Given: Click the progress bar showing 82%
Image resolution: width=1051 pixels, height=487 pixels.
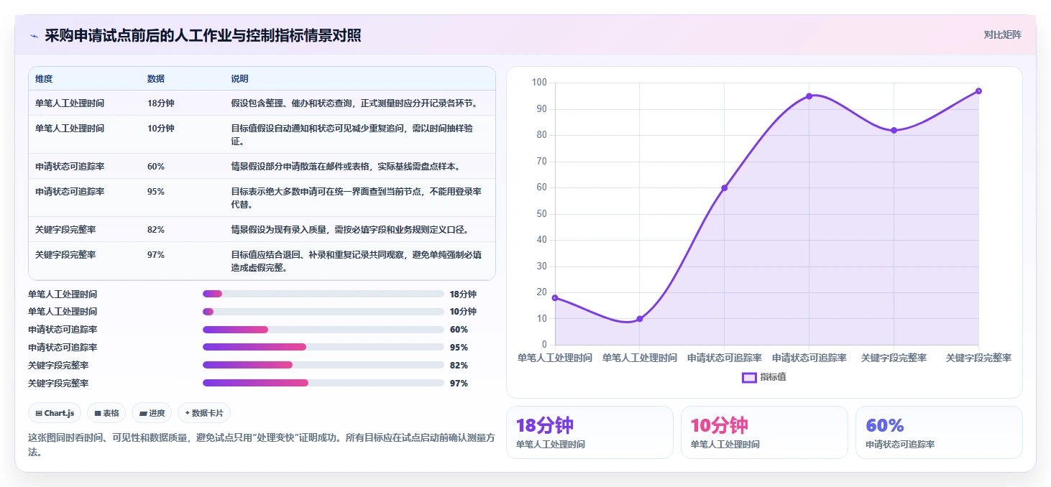Looking at the screenshot, I should click(323, 365).
